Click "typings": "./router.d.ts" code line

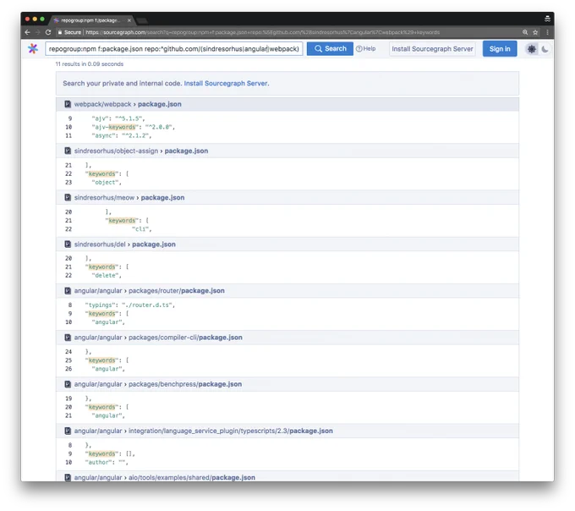pos(130,305)
